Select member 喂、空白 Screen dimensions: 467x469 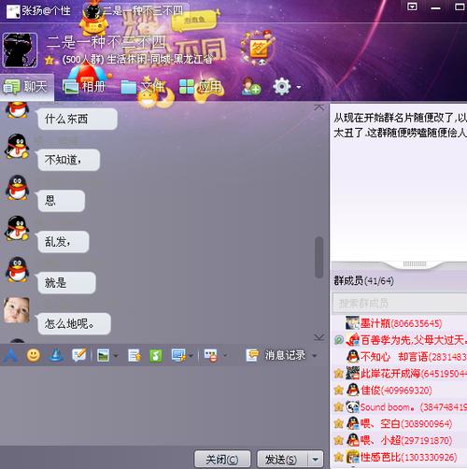coord(400,423)
